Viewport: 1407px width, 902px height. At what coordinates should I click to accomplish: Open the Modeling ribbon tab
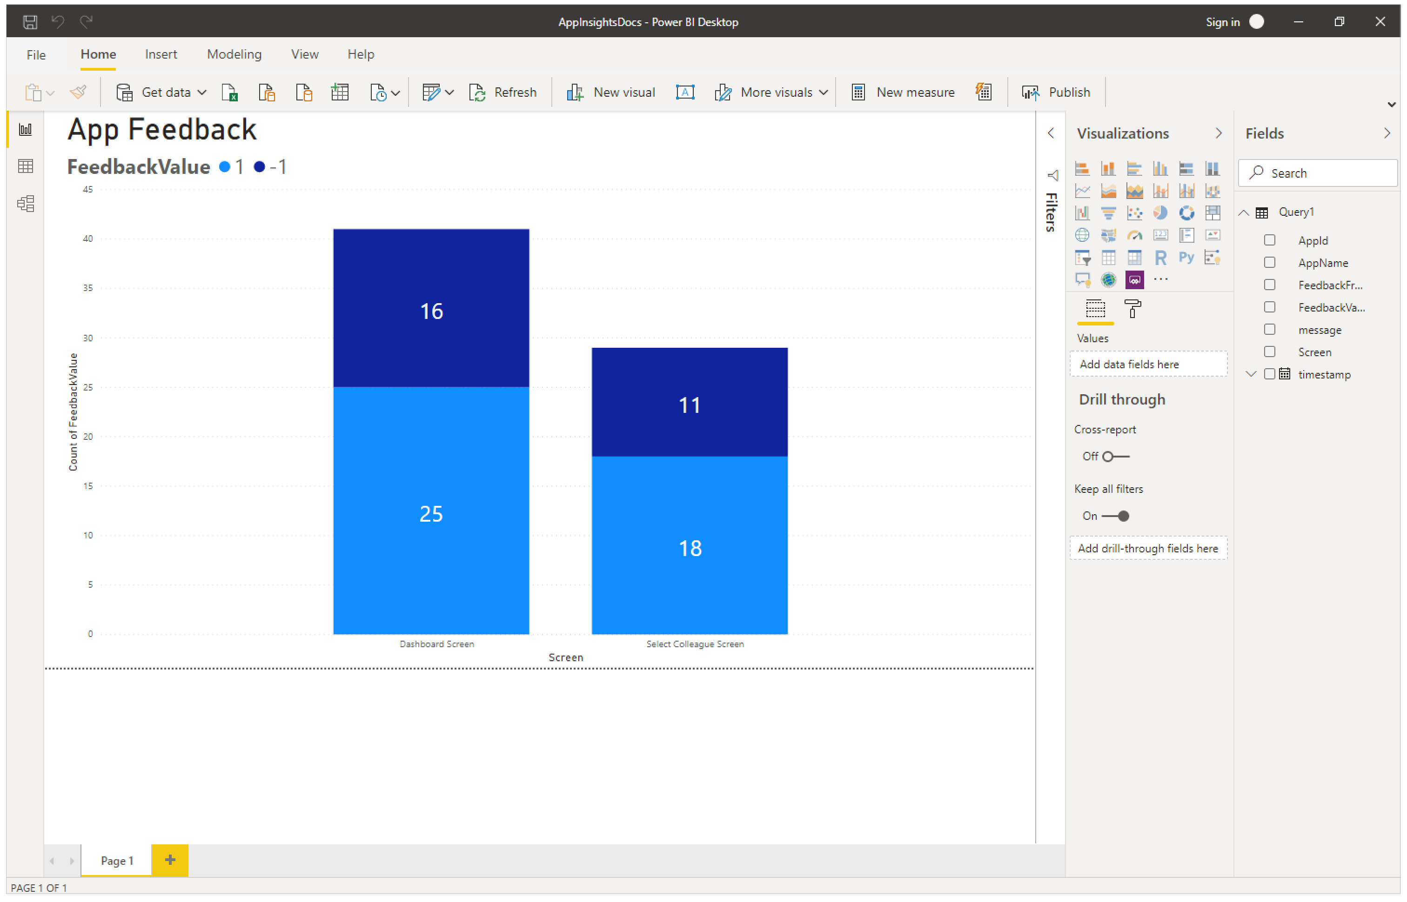(233, 54)
